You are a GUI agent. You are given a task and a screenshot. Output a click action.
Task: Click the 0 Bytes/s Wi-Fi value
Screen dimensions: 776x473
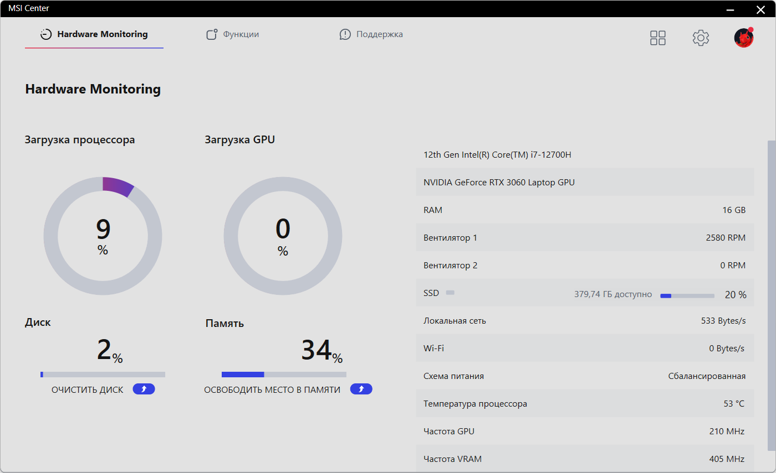tap(727, 349)
